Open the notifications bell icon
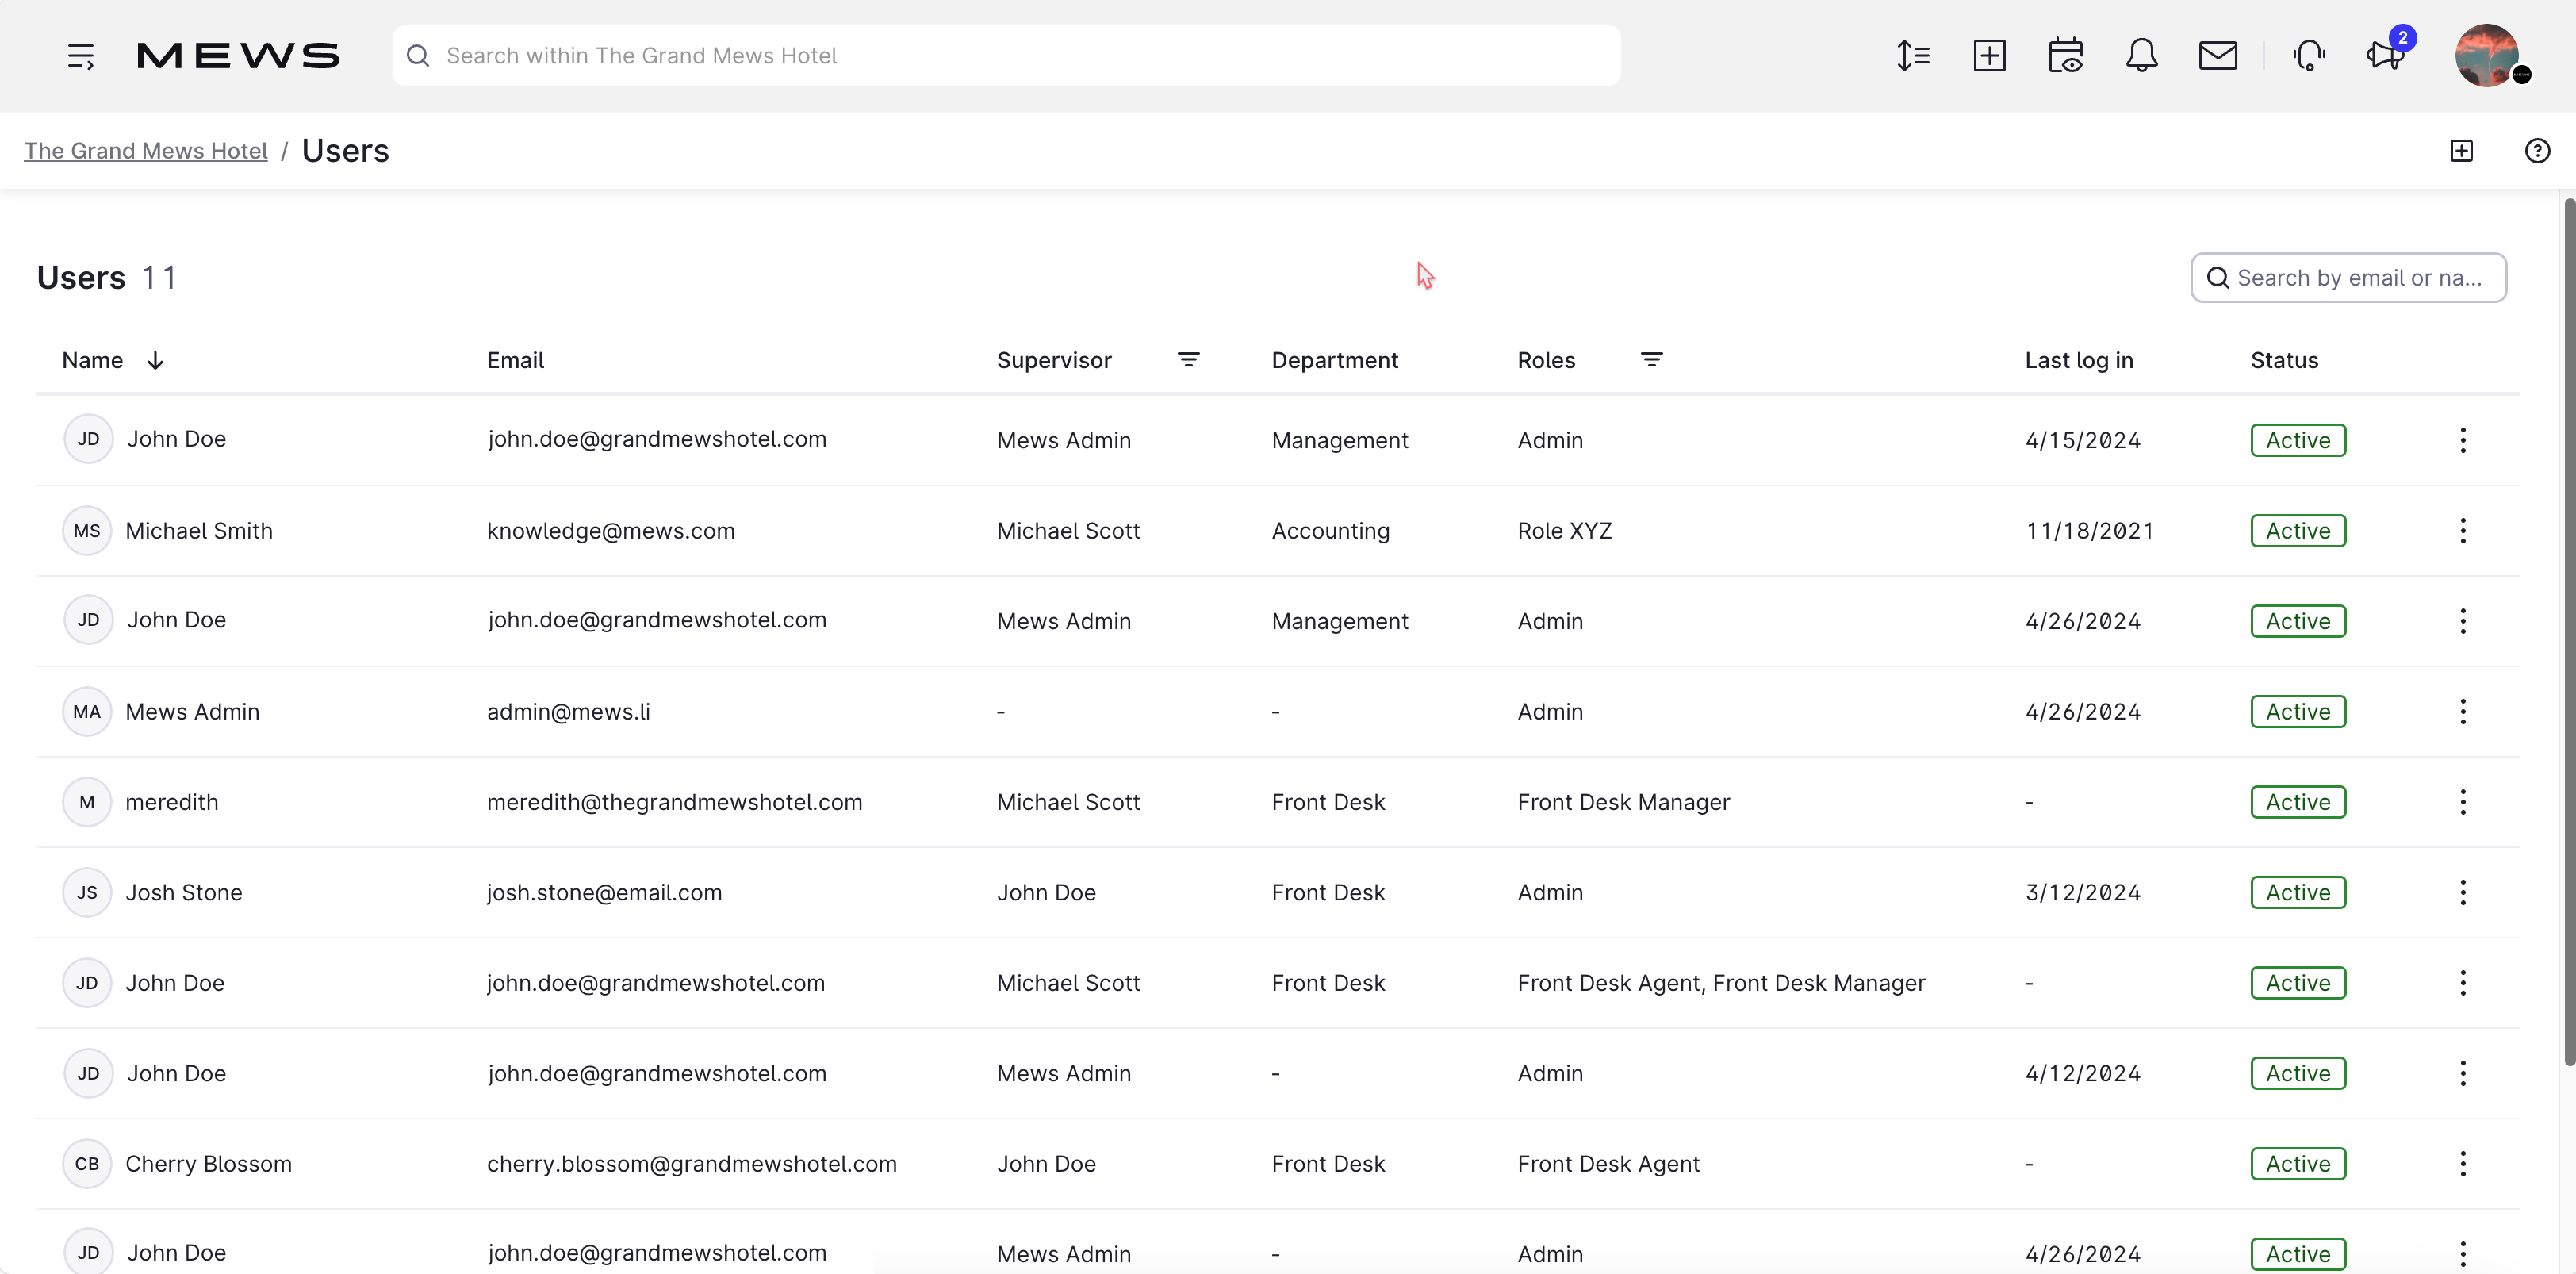2576x1274 pixels. (2141, 55)
